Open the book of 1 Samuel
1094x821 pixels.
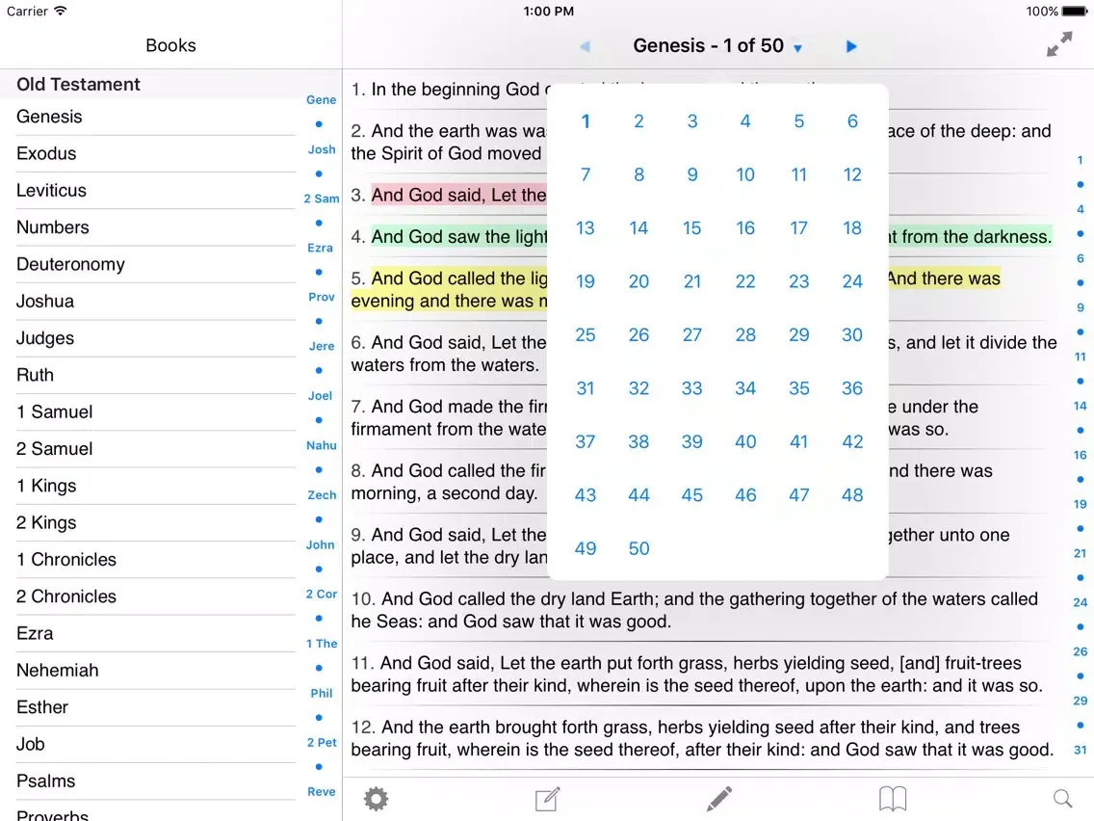pos(156,411)
